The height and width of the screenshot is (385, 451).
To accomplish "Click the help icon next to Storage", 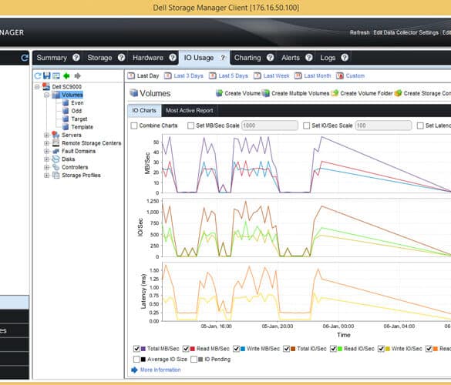I will [x=121, y=58].
